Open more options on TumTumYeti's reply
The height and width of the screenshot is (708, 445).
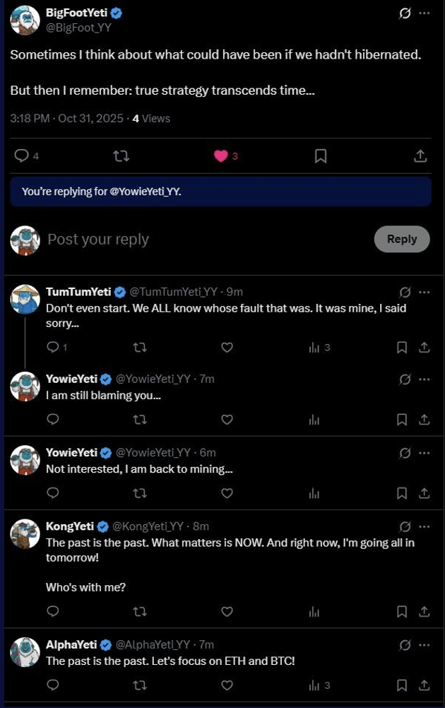[x=424, y=292]
